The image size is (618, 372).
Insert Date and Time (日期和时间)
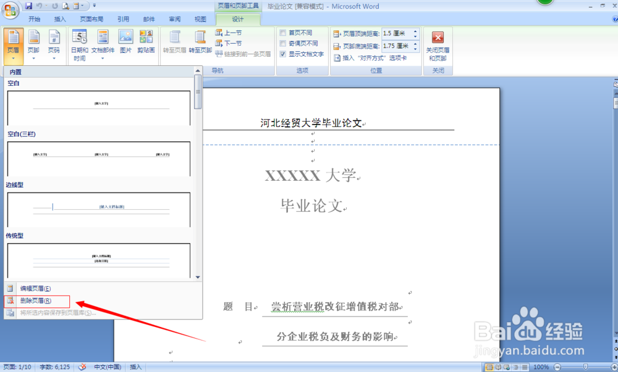pos(80,45)
